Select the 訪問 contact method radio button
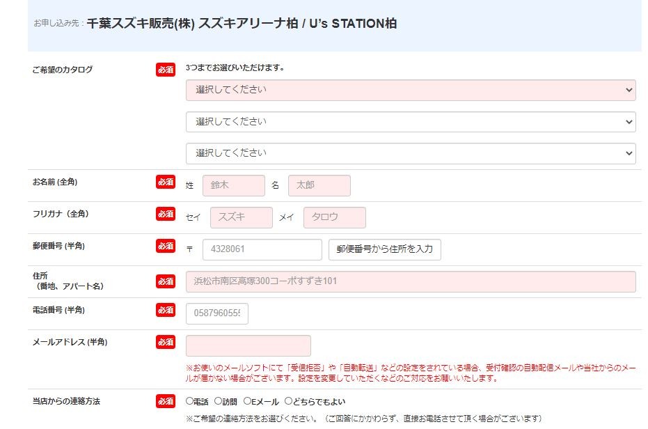Screen dimensions: 648x429 [x=218, y=402]
